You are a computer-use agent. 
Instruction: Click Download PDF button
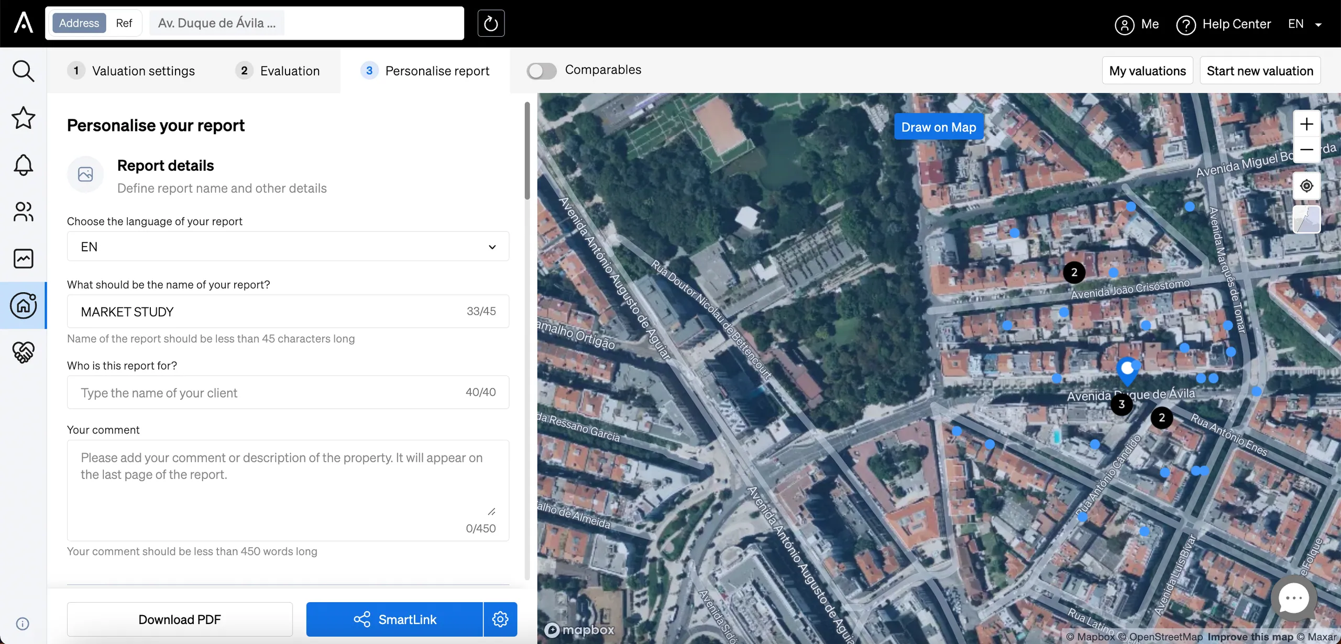point(180,619)
